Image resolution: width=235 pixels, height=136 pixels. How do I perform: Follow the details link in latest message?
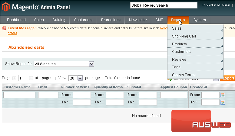click(12, 33)
